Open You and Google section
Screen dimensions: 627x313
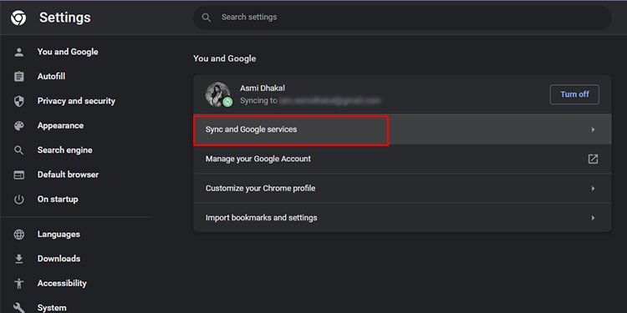tap(68, 52)
